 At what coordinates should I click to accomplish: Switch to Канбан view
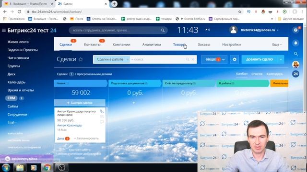[242, 74]
